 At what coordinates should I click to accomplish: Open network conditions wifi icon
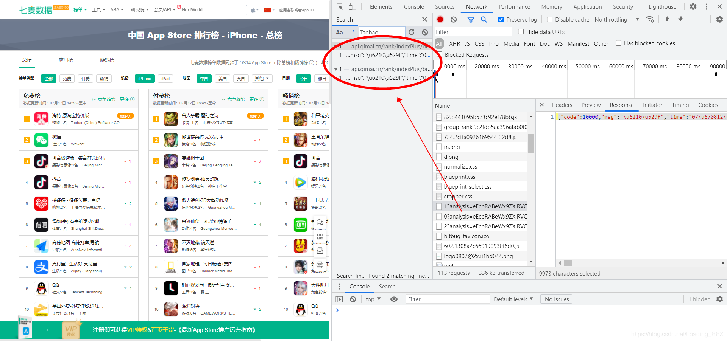point(650,19)
